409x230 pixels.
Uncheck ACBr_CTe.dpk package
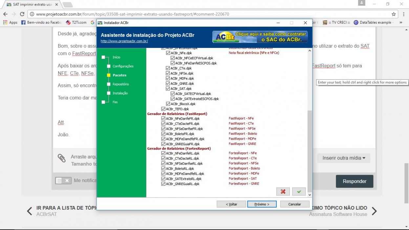(x=168, y=68)
